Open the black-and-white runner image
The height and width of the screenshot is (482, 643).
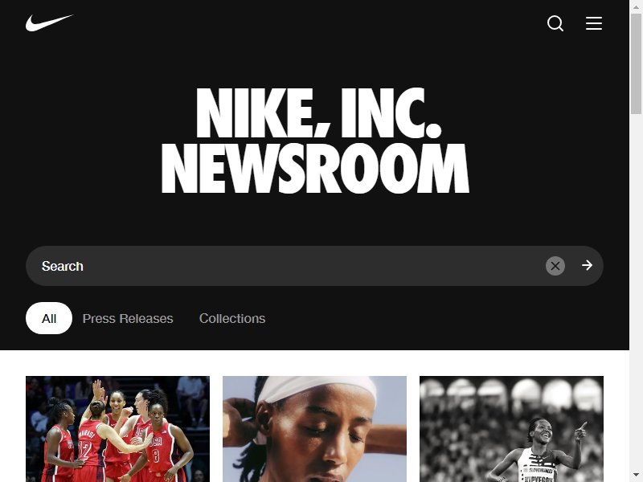coord(511,429)
